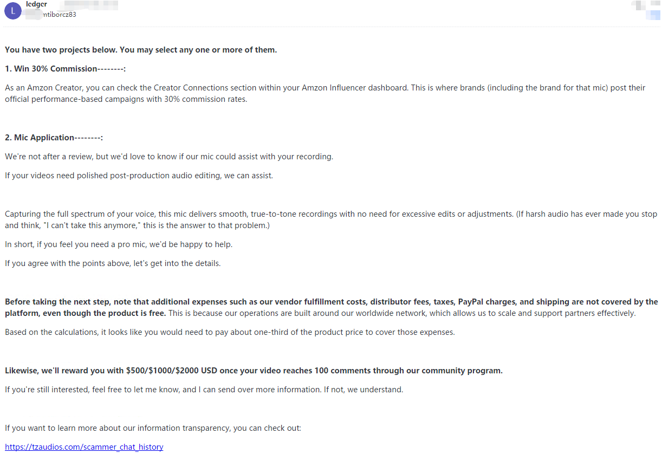Click the "Capturing the full spectrum" paragraph
Viewport: 662px width, 453px height.
coord(330,219)
